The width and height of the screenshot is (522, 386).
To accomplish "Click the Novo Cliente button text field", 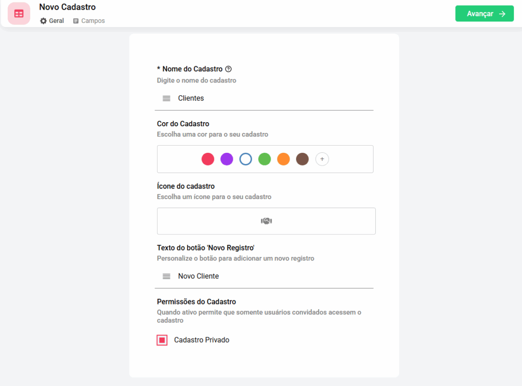I will [x=270, y=276].
